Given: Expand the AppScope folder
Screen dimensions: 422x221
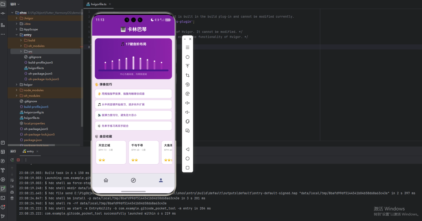Looking at the screenshot, I should 17,29.
